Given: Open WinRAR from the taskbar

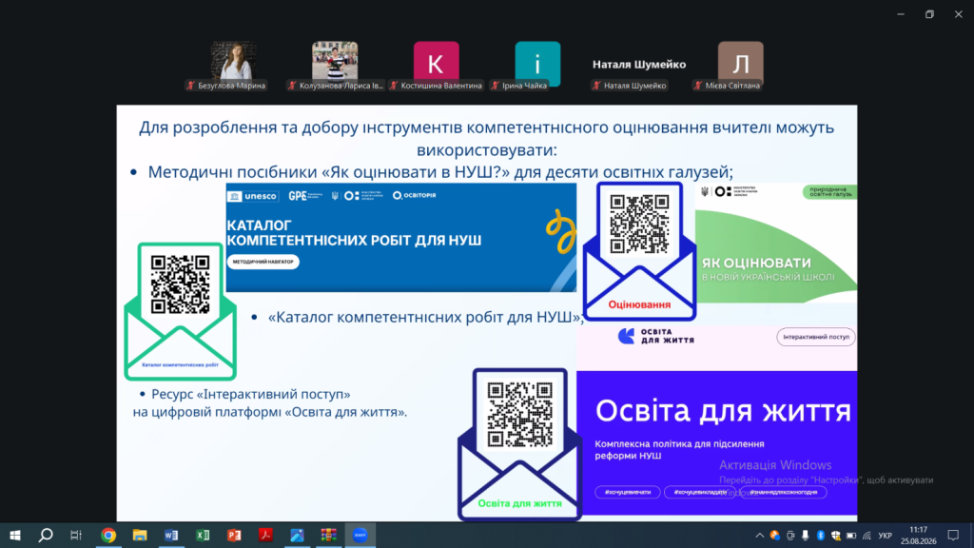Looking at the screenshot, I should click(328, 535).
